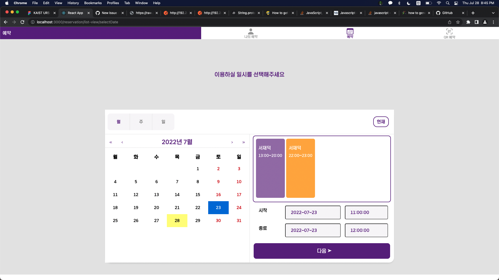Click the 다음 next button

[x=322, y=251]
